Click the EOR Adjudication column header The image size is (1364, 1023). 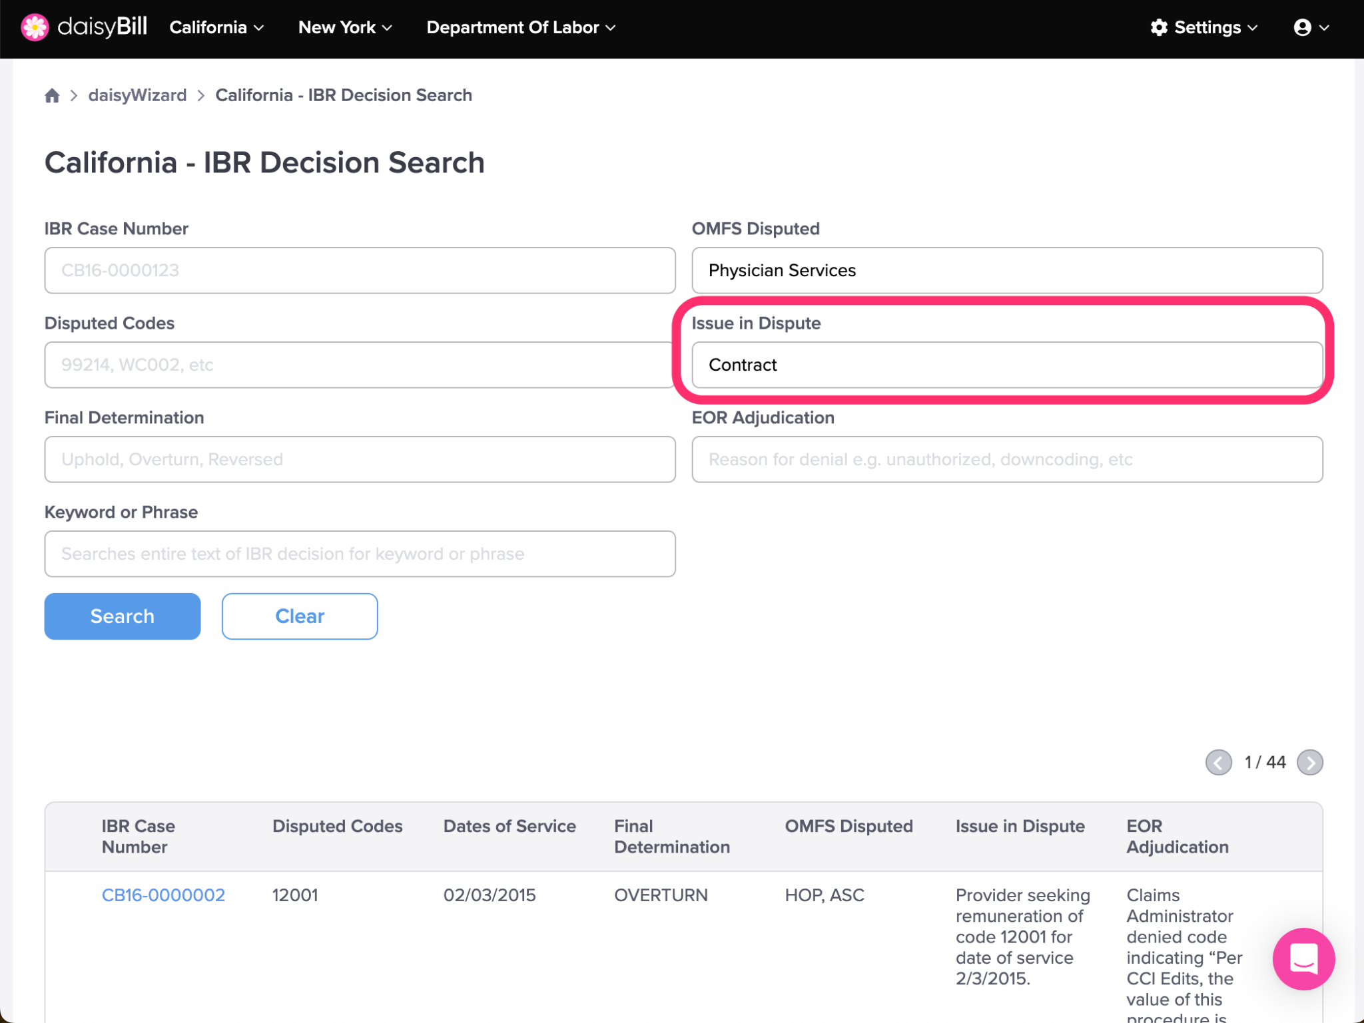pos(1178,837)
